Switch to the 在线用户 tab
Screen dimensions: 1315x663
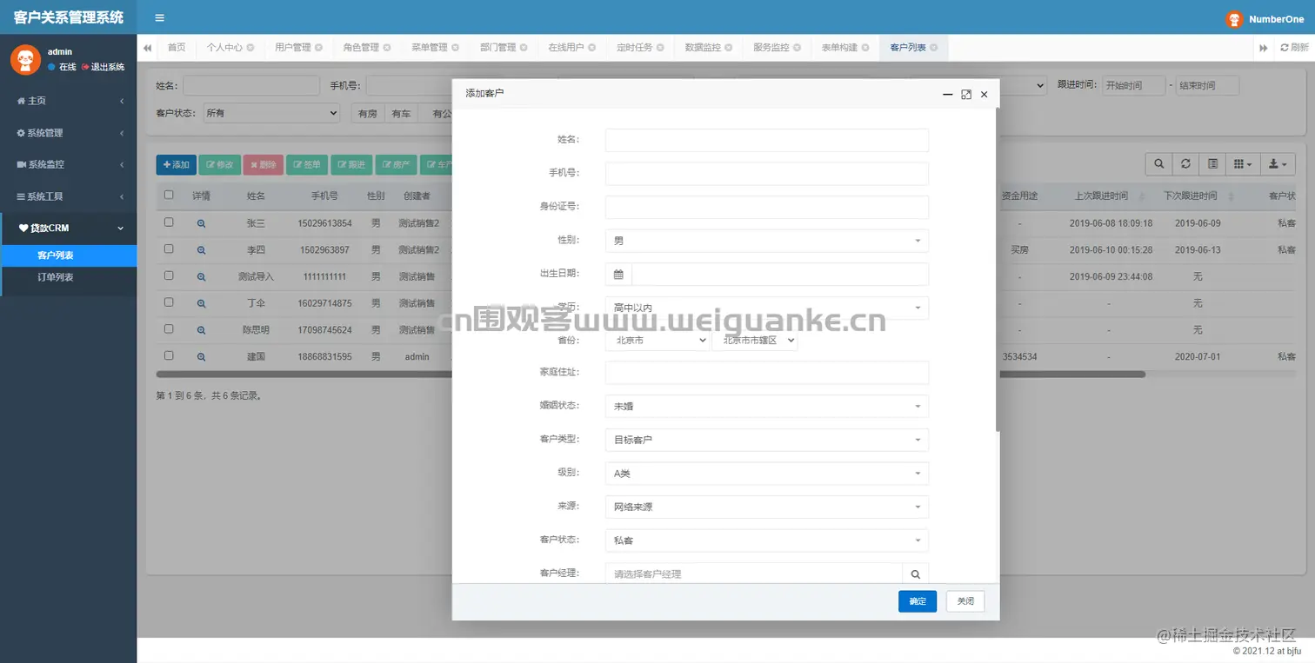[572, 48]
